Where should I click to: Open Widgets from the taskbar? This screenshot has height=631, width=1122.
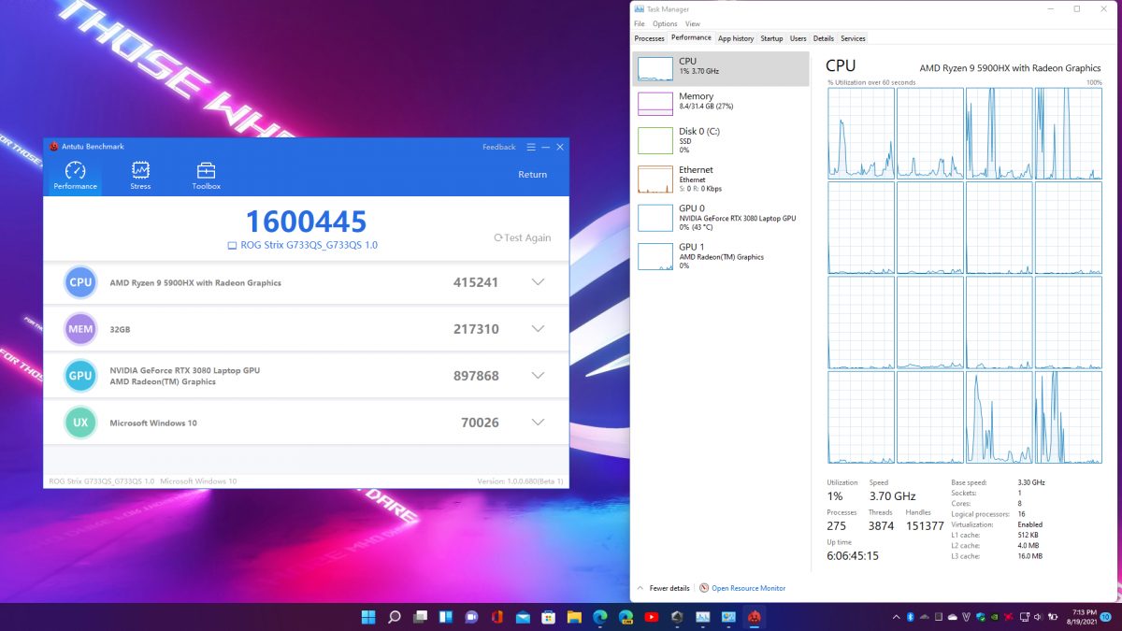coord(445,617)
